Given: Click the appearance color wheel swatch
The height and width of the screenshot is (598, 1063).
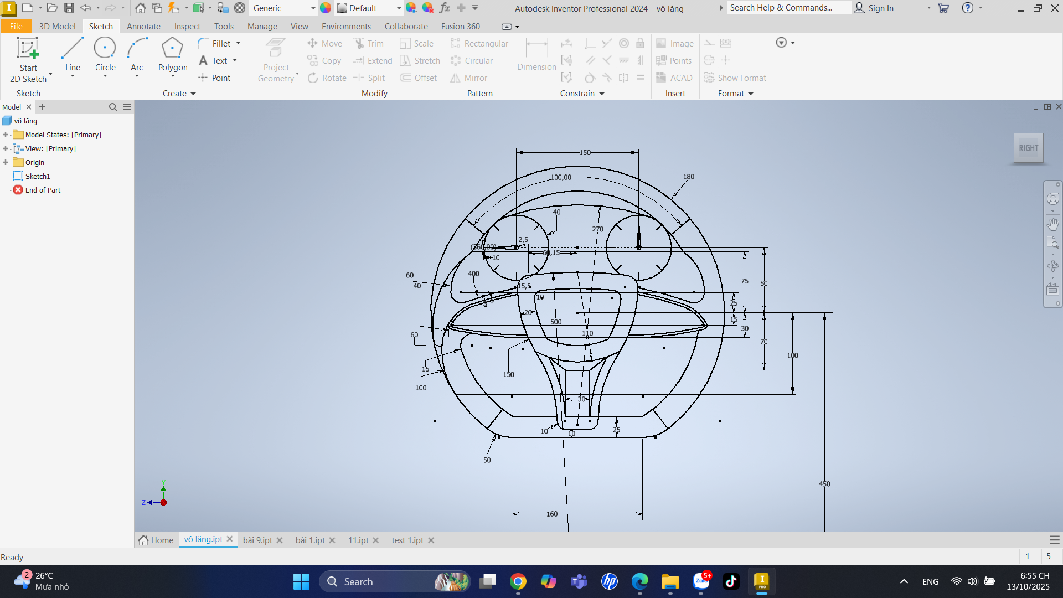Looking at the screenshot, I should pyautogui.click(x=326, y=8).
